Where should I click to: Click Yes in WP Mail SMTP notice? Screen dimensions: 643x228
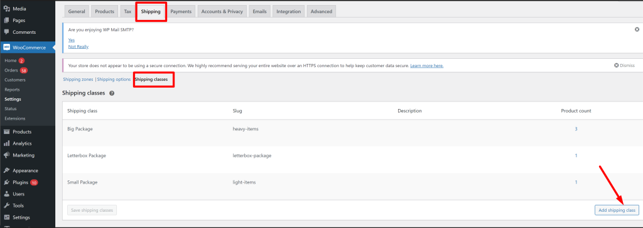(72, 39)
